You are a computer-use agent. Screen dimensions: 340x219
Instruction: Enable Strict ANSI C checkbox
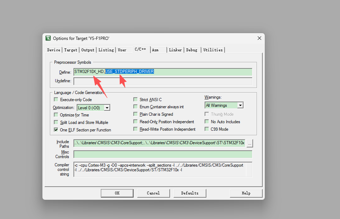(135, 99)
